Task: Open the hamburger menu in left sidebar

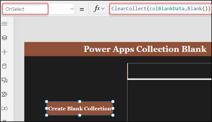Action: (5, 24)
